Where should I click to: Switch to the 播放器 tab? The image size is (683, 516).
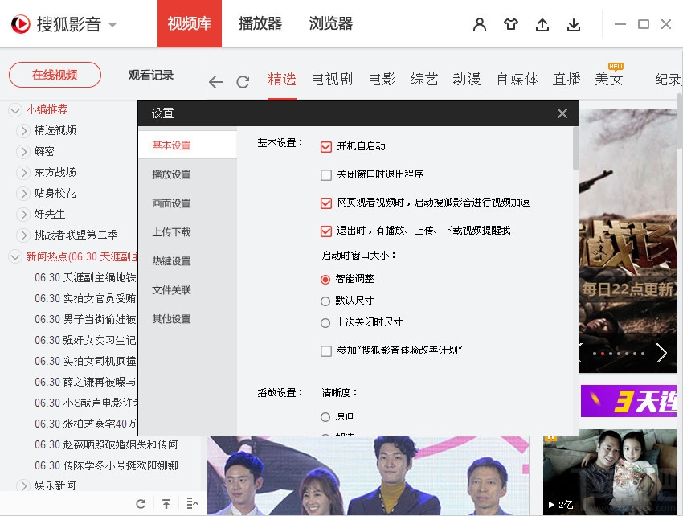pyautogui.click(x=260, y=24)
